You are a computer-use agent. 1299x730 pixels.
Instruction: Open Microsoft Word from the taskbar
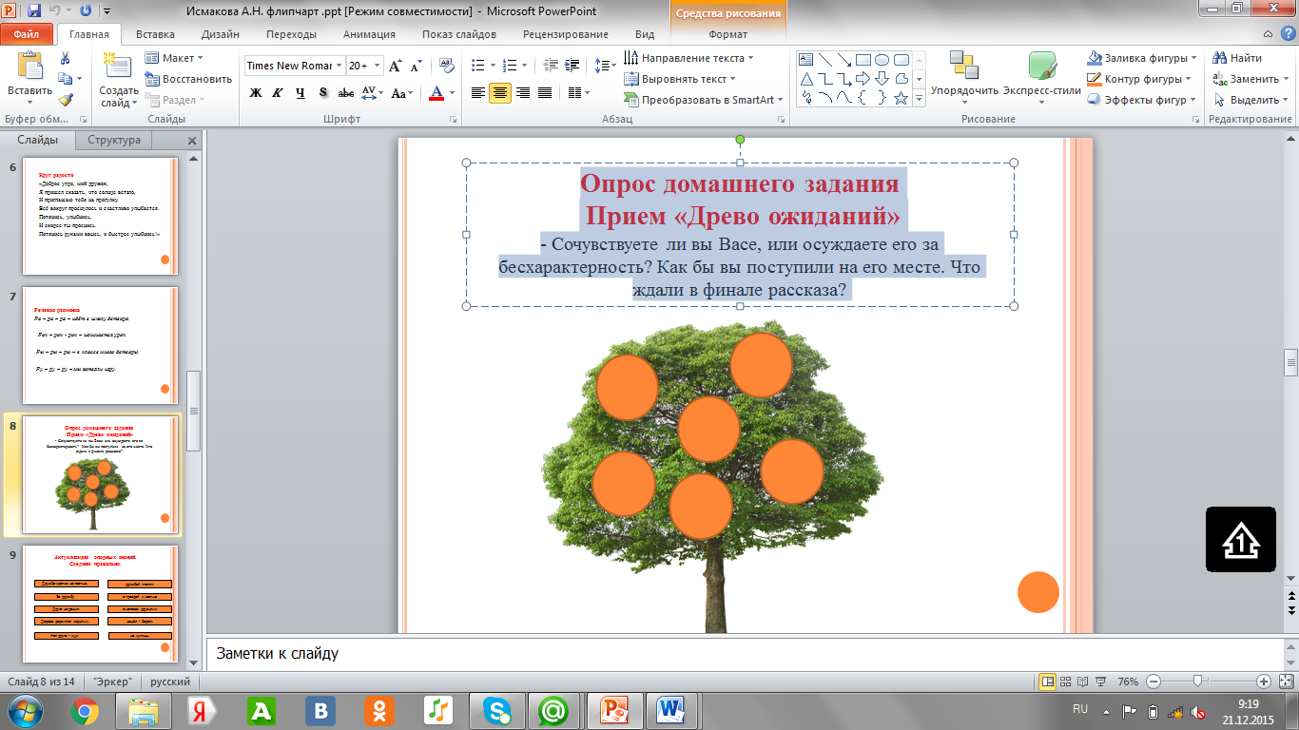[672, 710]
